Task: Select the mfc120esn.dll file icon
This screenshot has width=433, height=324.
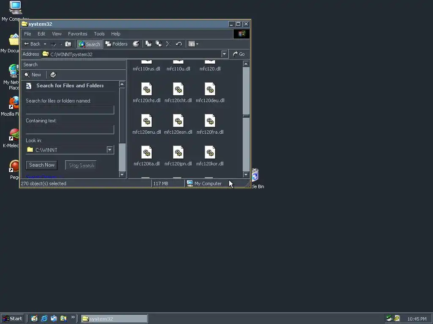Action: tap(178, 121)
